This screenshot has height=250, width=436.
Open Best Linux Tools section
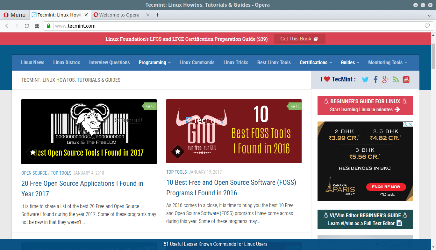(x=274, y=63)
